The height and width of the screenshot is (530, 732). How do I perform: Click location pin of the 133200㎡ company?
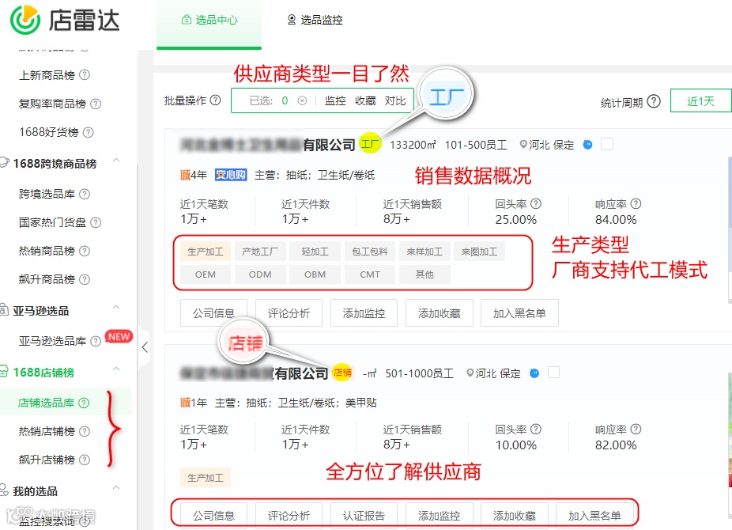(x=524, y=145)
